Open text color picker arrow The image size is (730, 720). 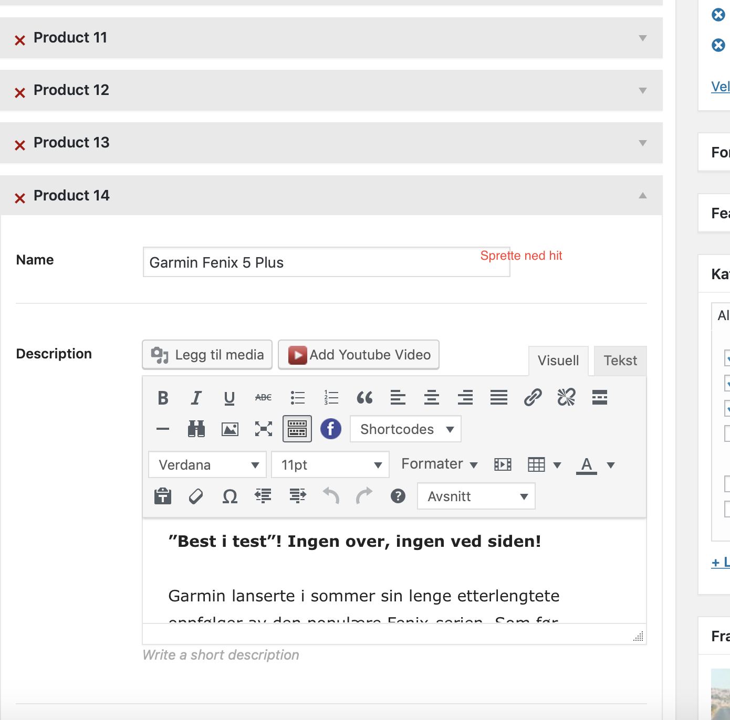pos(611,465)
